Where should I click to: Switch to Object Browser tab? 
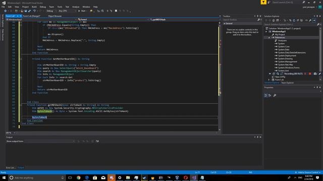point(55,16)
